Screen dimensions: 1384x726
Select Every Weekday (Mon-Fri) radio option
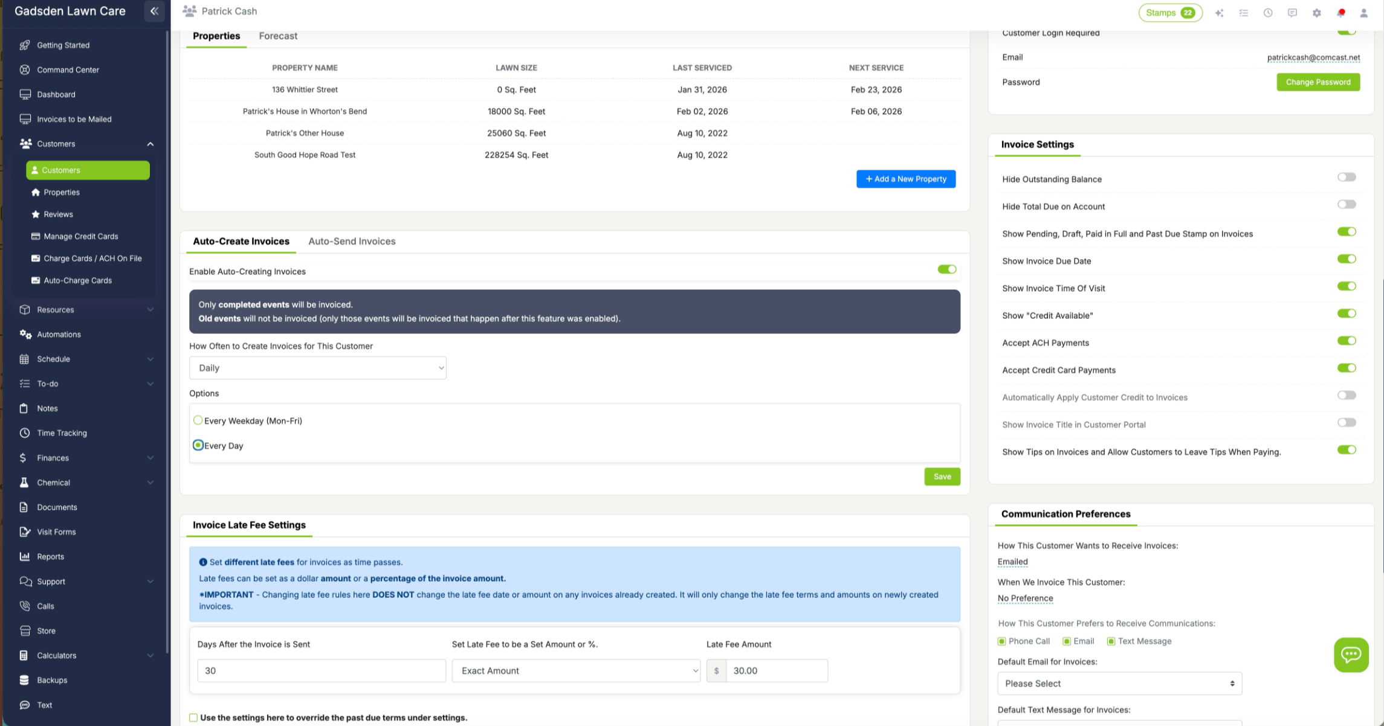pos(198,420)
